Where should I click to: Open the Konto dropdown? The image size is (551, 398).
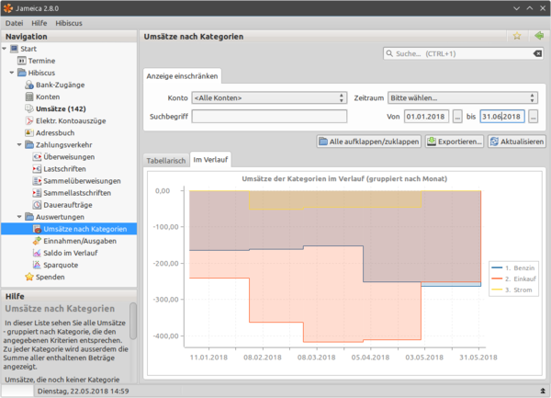[269, 97]
